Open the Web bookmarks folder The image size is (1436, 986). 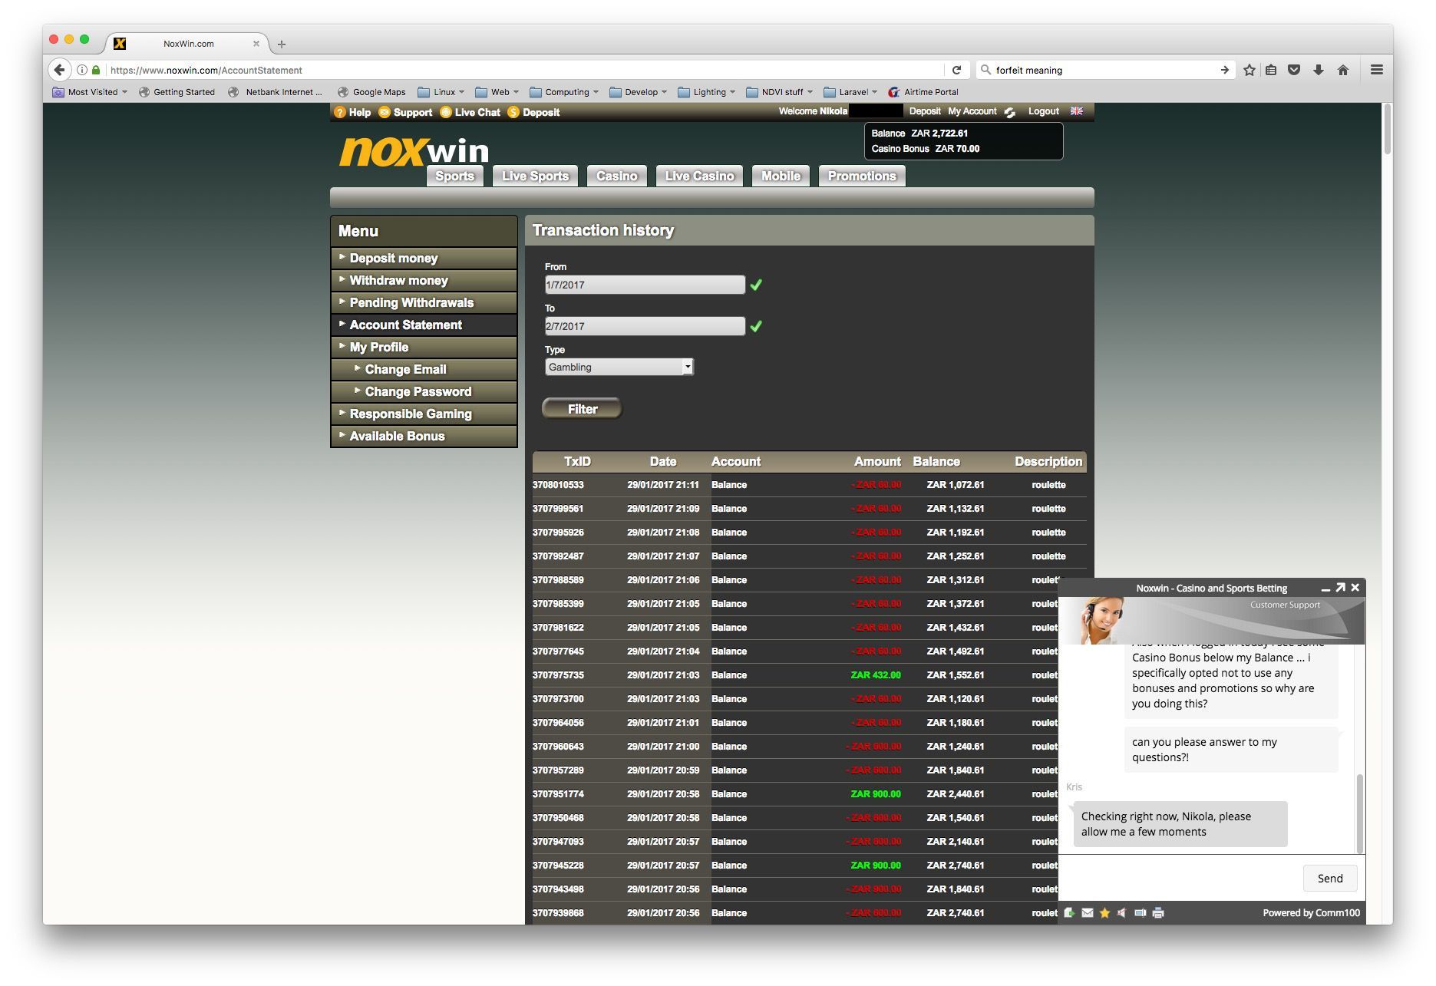(497, 92)
